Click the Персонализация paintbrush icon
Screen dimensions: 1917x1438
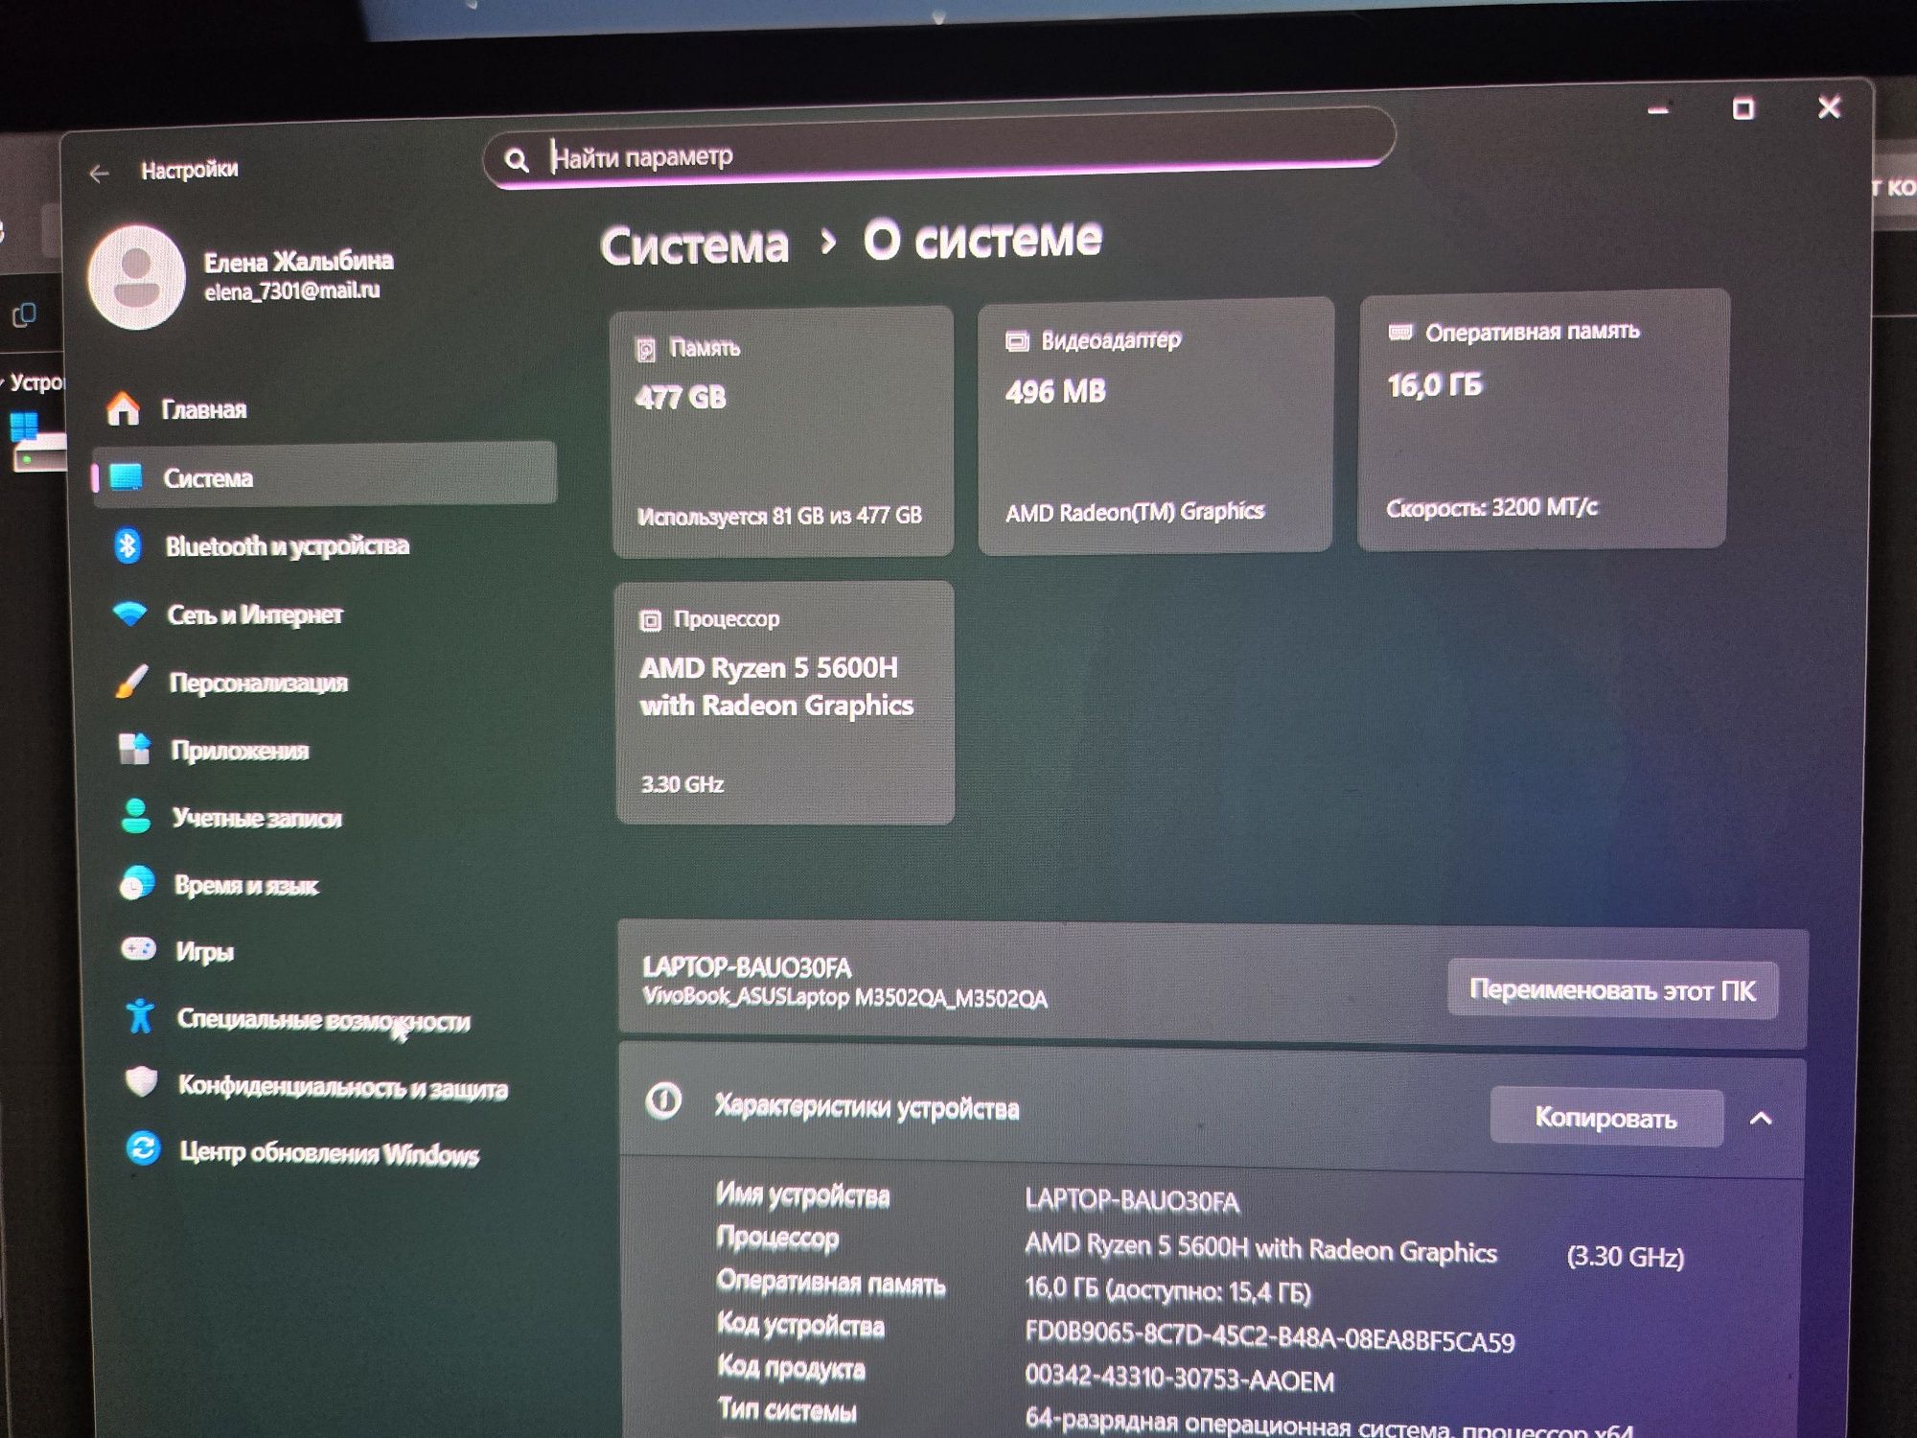coord(131,682)
